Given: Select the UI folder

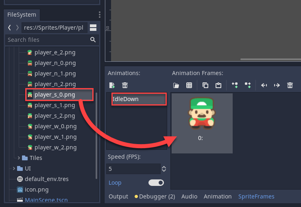Looking at the screenshot, I should click(x=24, y=168).
